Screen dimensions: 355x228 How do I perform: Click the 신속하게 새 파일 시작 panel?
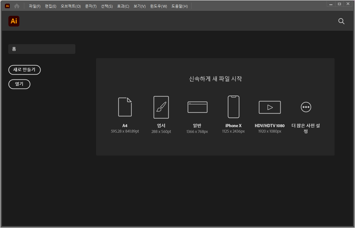click(x=215, y=79)
